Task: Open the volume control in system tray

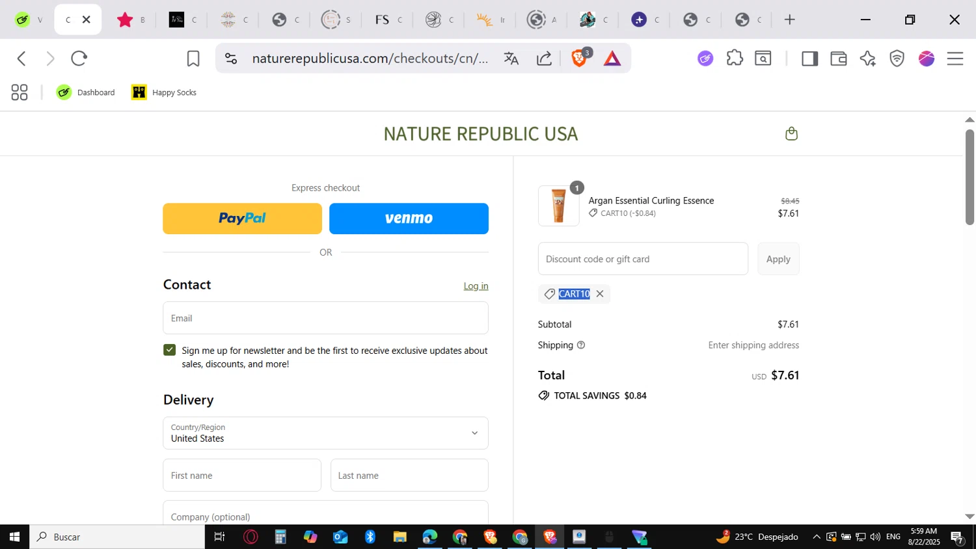Action: tap(875, 537)
